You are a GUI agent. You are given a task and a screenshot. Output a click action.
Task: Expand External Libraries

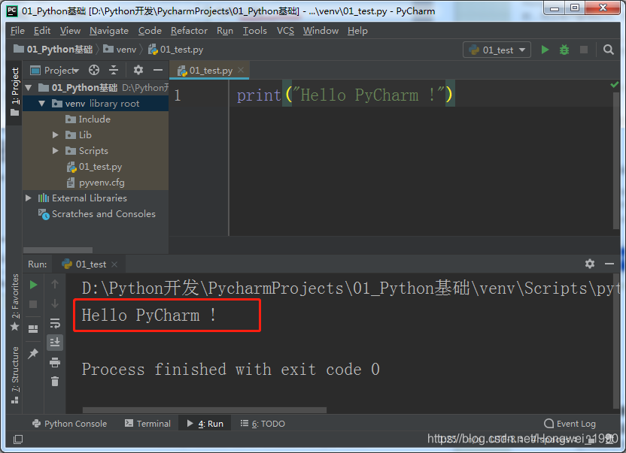click(29, 198)
